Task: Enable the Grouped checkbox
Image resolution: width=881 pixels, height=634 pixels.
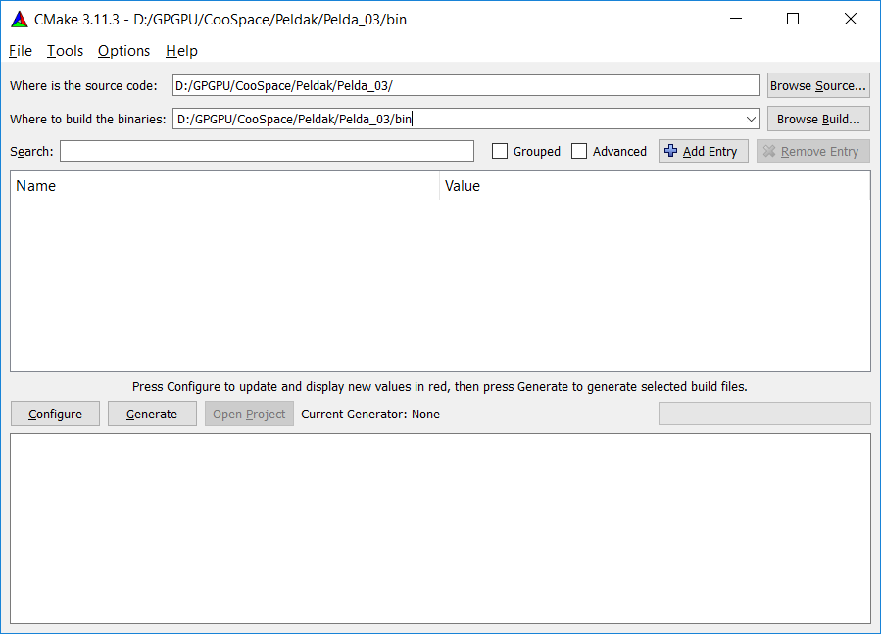Action: point(500,152)
